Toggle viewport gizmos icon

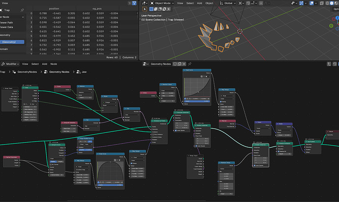pos(301,3)
